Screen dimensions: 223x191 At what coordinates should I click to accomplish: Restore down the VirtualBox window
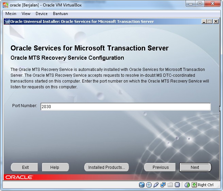[200, 4]
